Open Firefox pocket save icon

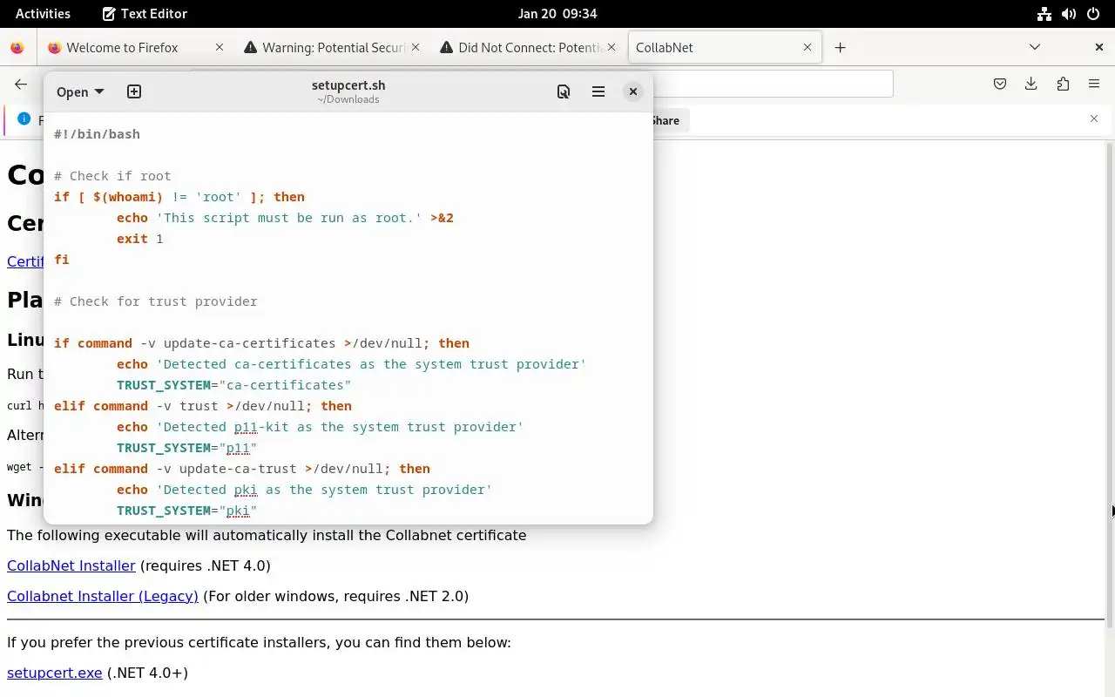(1000, 84)
